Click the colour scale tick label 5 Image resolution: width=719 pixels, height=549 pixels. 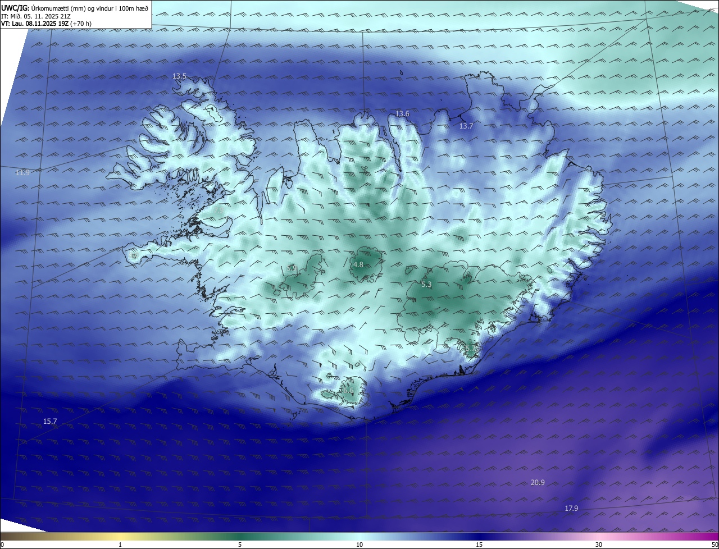(x=240, y=545)
